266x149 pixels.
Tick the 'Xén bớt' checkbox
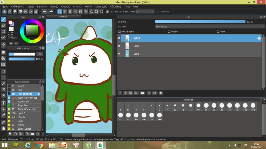click(x=169, y=32)
